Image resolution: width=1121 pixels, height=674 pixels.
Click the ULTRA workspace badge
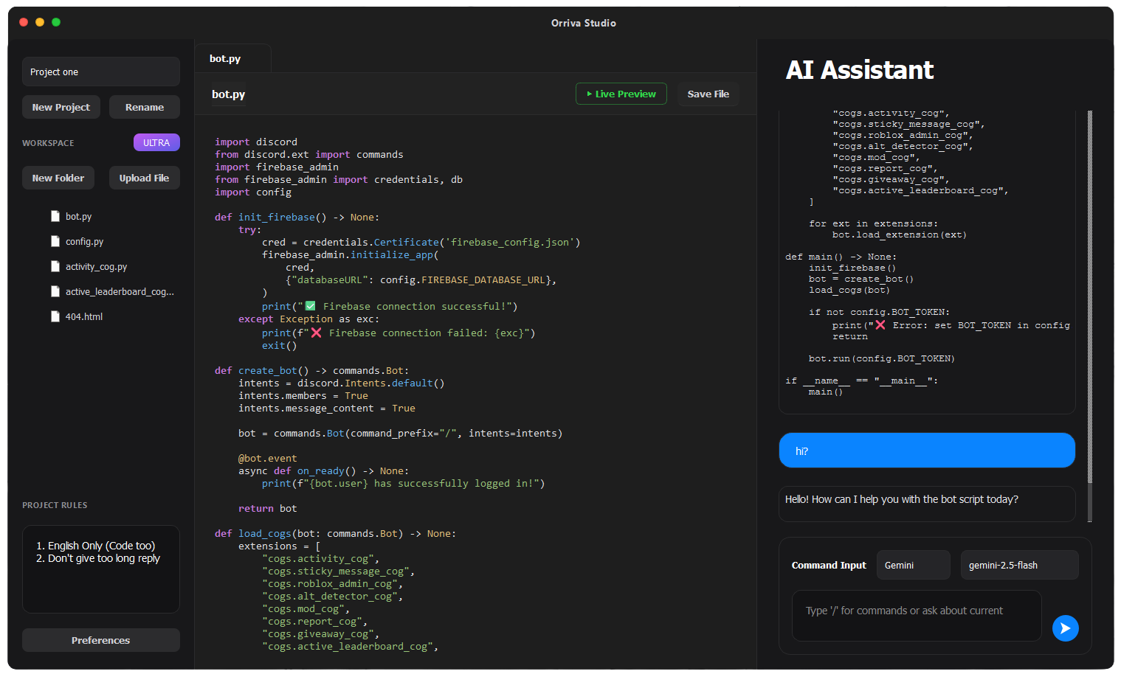156,142
